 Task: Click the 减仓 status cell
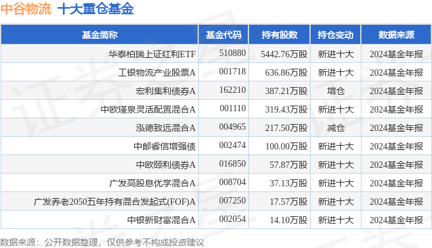click(x=335, y=128)
